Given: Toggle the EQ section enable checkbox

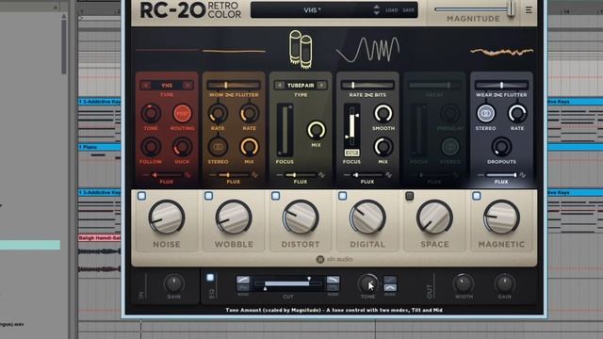Looking at the screenshot, I should click(x=210, y=278).
